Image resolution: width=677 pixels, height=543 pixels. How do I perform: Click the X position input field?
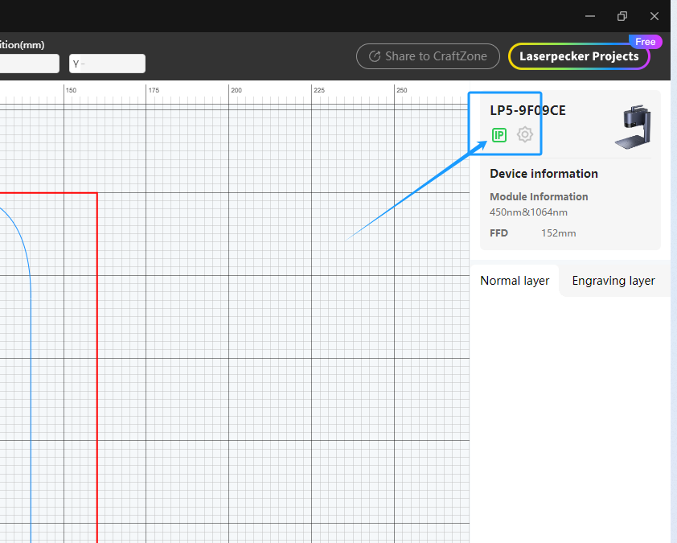pyautogui.click(x=28, y=64)
